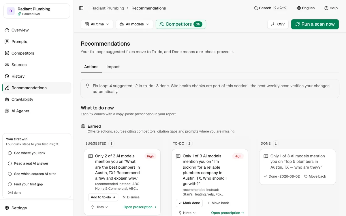The image size is (346, 216).
Task: Click the Recommendations pencil icon
Action: tap(7, 88)
